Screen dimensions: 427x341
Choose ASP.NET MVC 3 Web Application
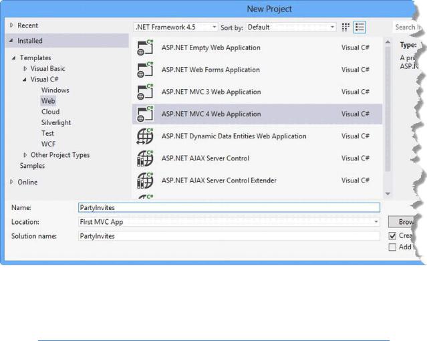(x=257, y=92)
